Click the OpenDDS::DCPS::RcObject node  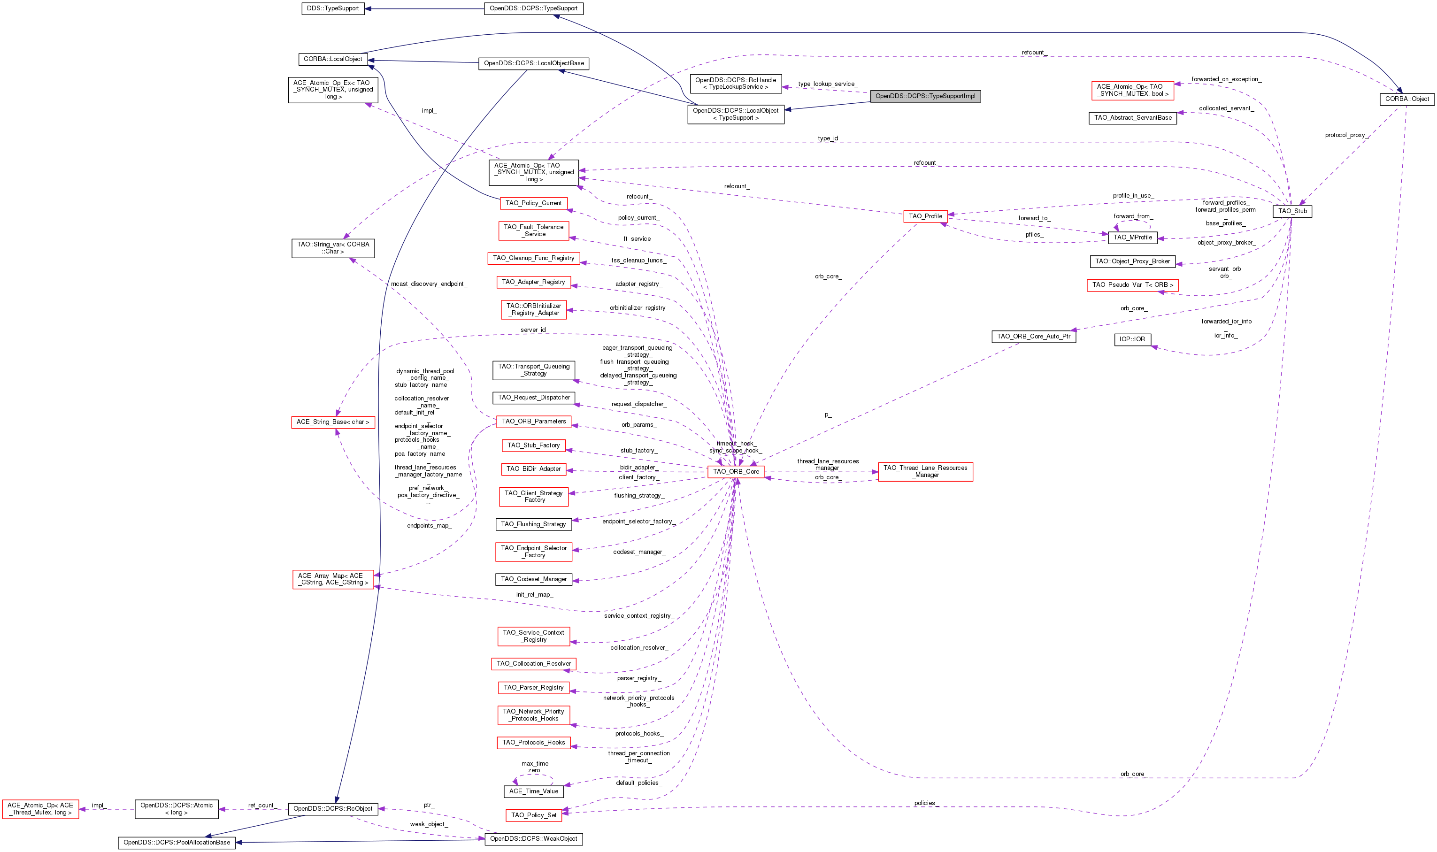[x=333, y=809]
